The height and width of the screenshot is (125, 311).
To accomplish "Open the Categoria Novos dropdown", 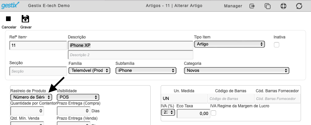I will [x=237, y=71].
